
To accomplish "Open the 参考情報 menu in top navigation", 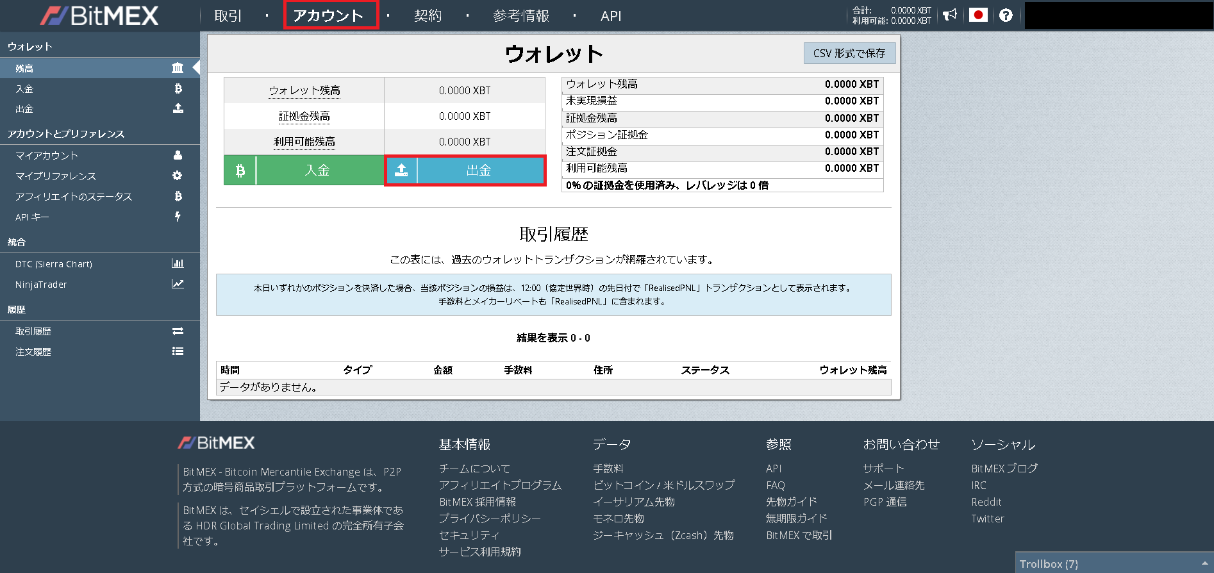I will point(521,16).
